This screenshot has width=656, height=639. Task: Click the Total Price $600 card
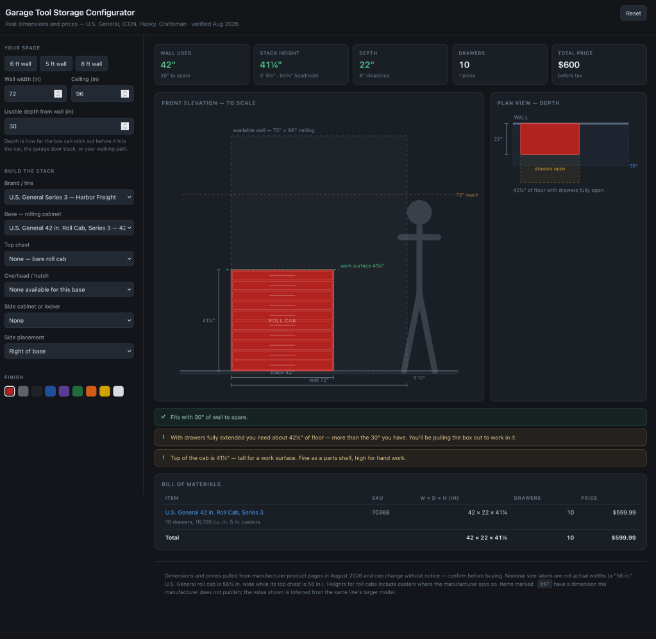[x=599, y=64]
